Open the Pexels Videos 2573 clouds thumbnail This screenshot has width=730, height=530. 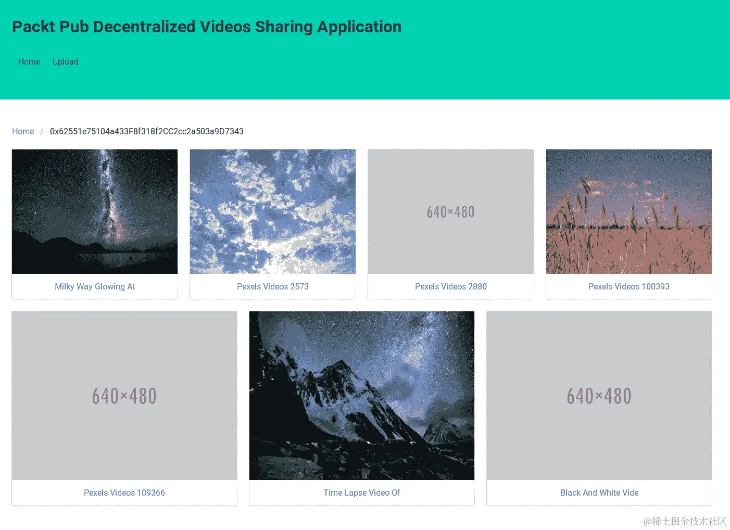click(x=273, y=211)
